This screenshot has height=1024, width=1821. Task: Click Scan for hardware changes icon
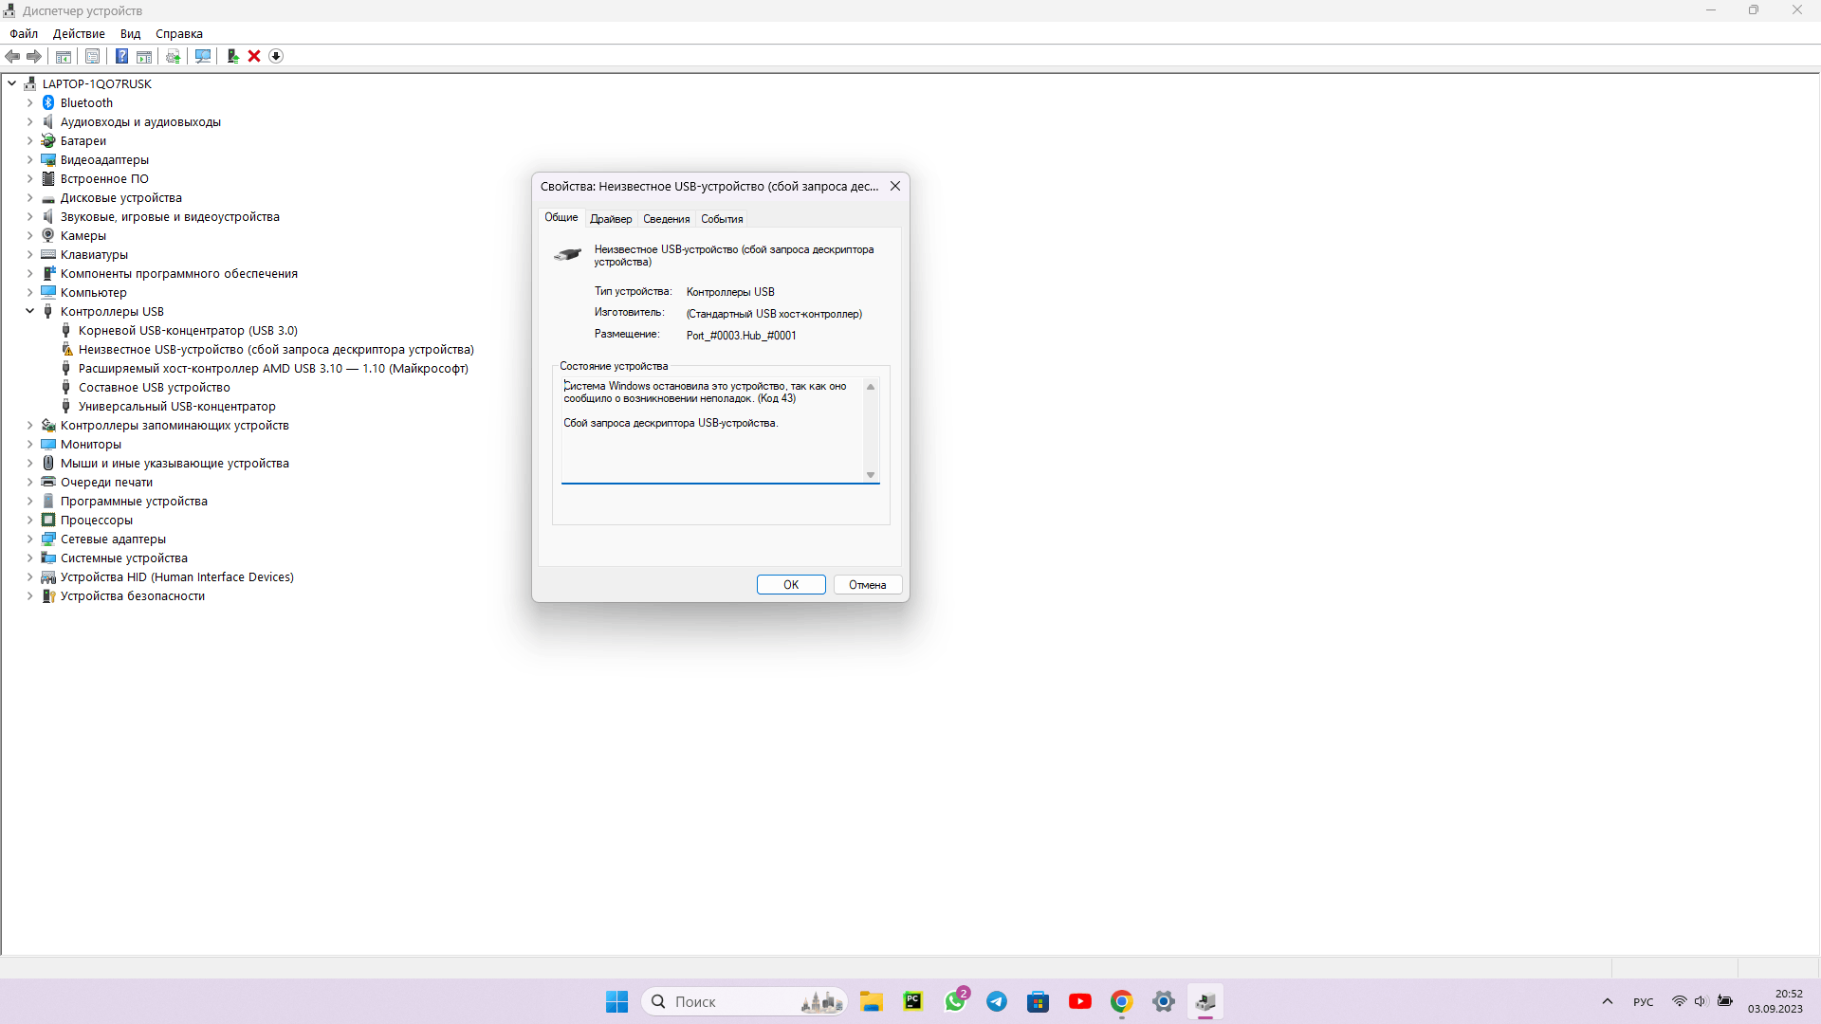coord(203,56)
